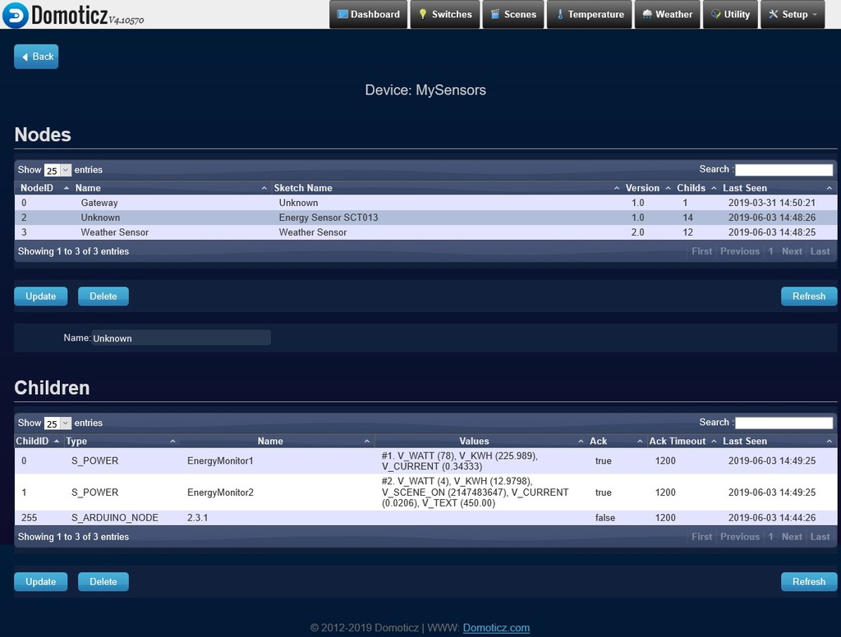Go Back to previous page
This screenshot has width=841, height=637.
tap(36, 57)
